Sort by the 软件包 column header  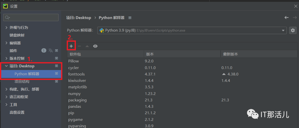click(x=105, y=54)
